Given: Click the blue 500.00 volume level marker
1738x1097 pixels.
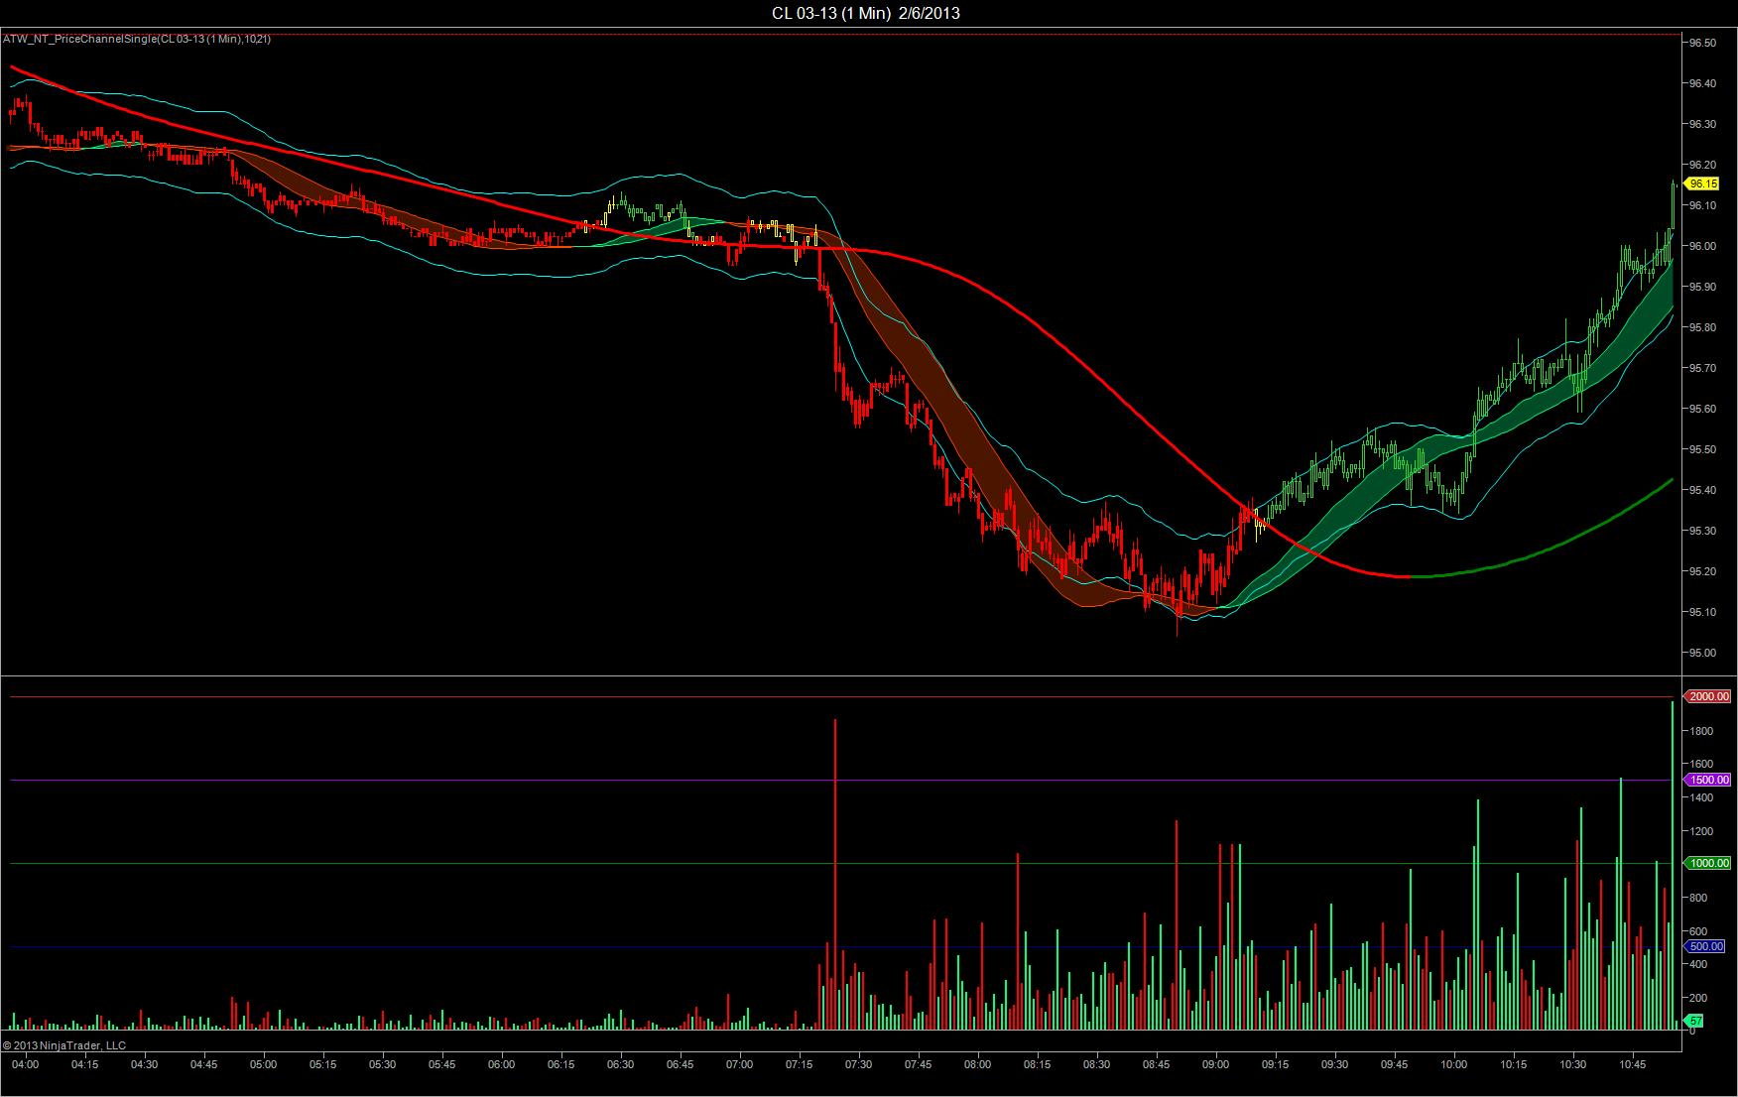Looking at the screenshot, I should click(1705, 947).
